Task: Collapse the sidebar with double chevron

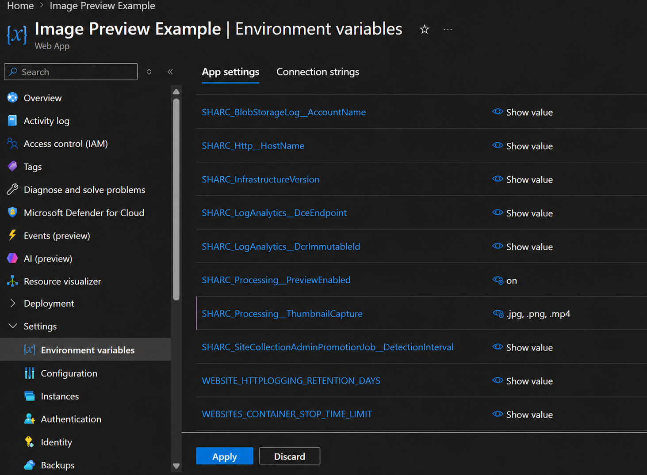Action: [x=170, y=72]
